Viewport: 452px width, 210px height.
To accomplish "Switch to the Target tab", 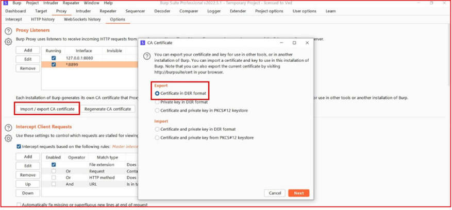I will pos(41,11).
